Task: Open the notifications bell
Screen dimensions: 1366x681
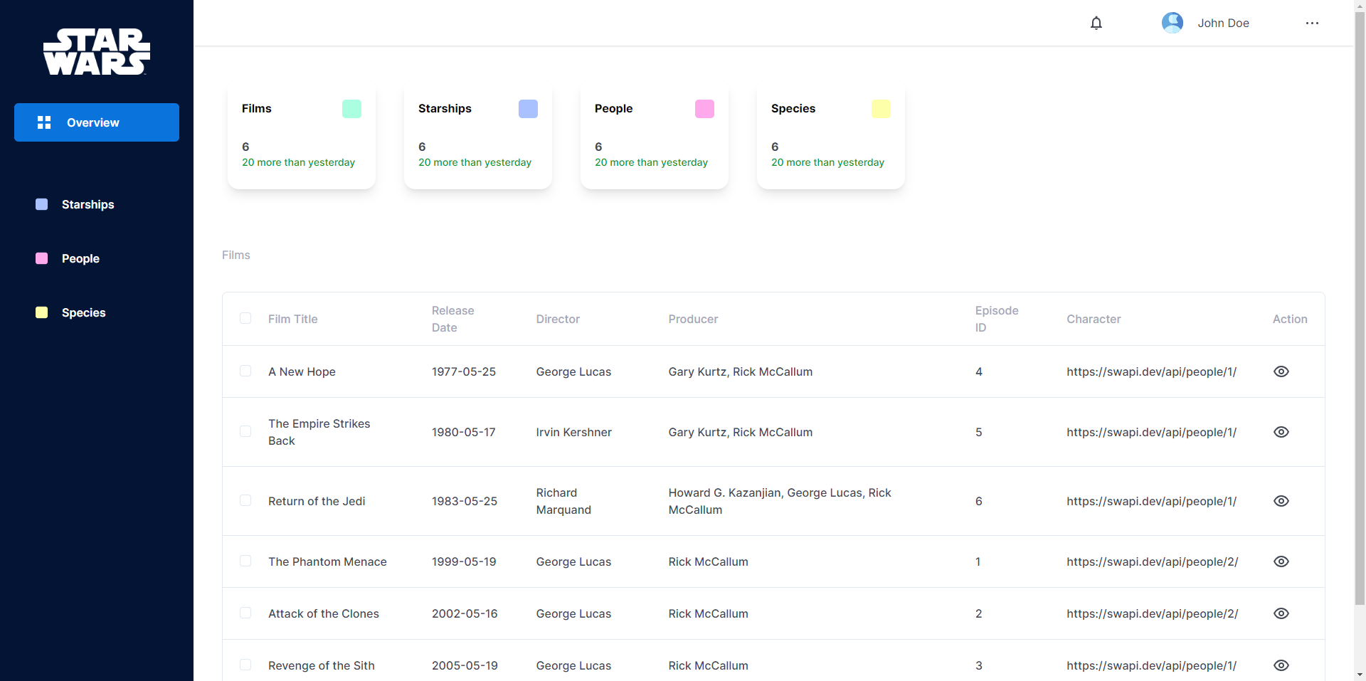Action: pos(1096,23)
